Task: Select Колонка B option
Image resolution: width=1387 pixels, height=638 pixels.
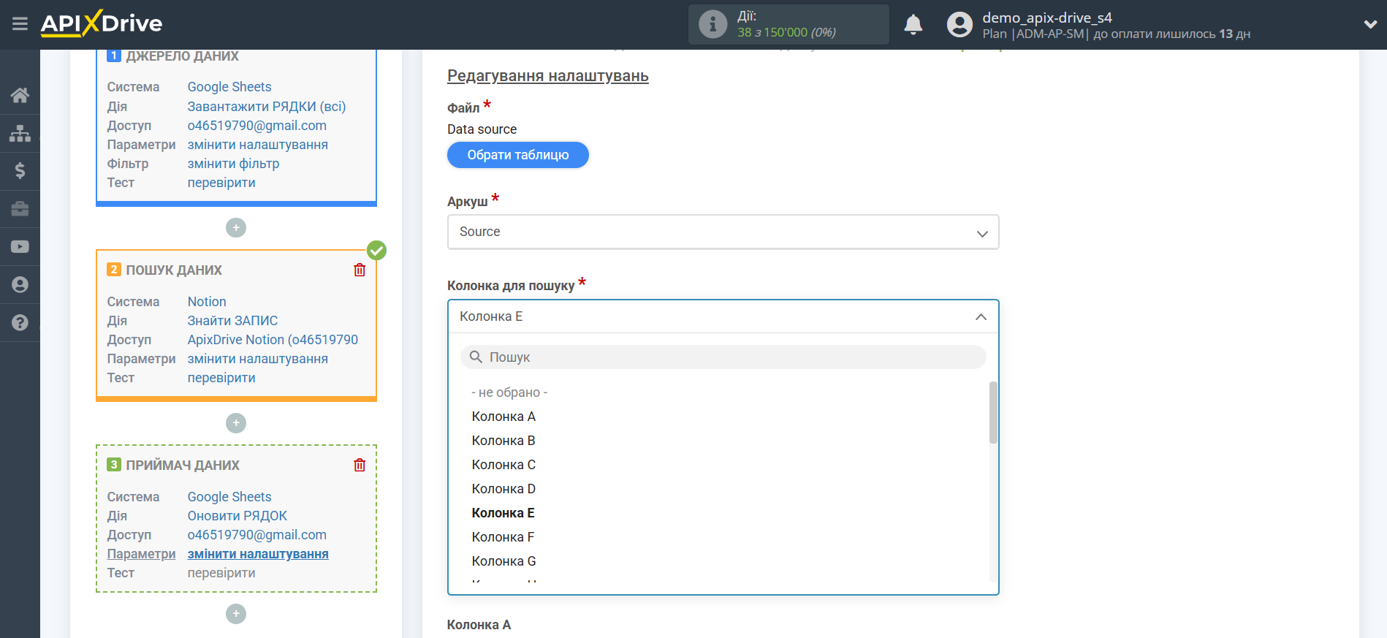Action: point(503,441)
